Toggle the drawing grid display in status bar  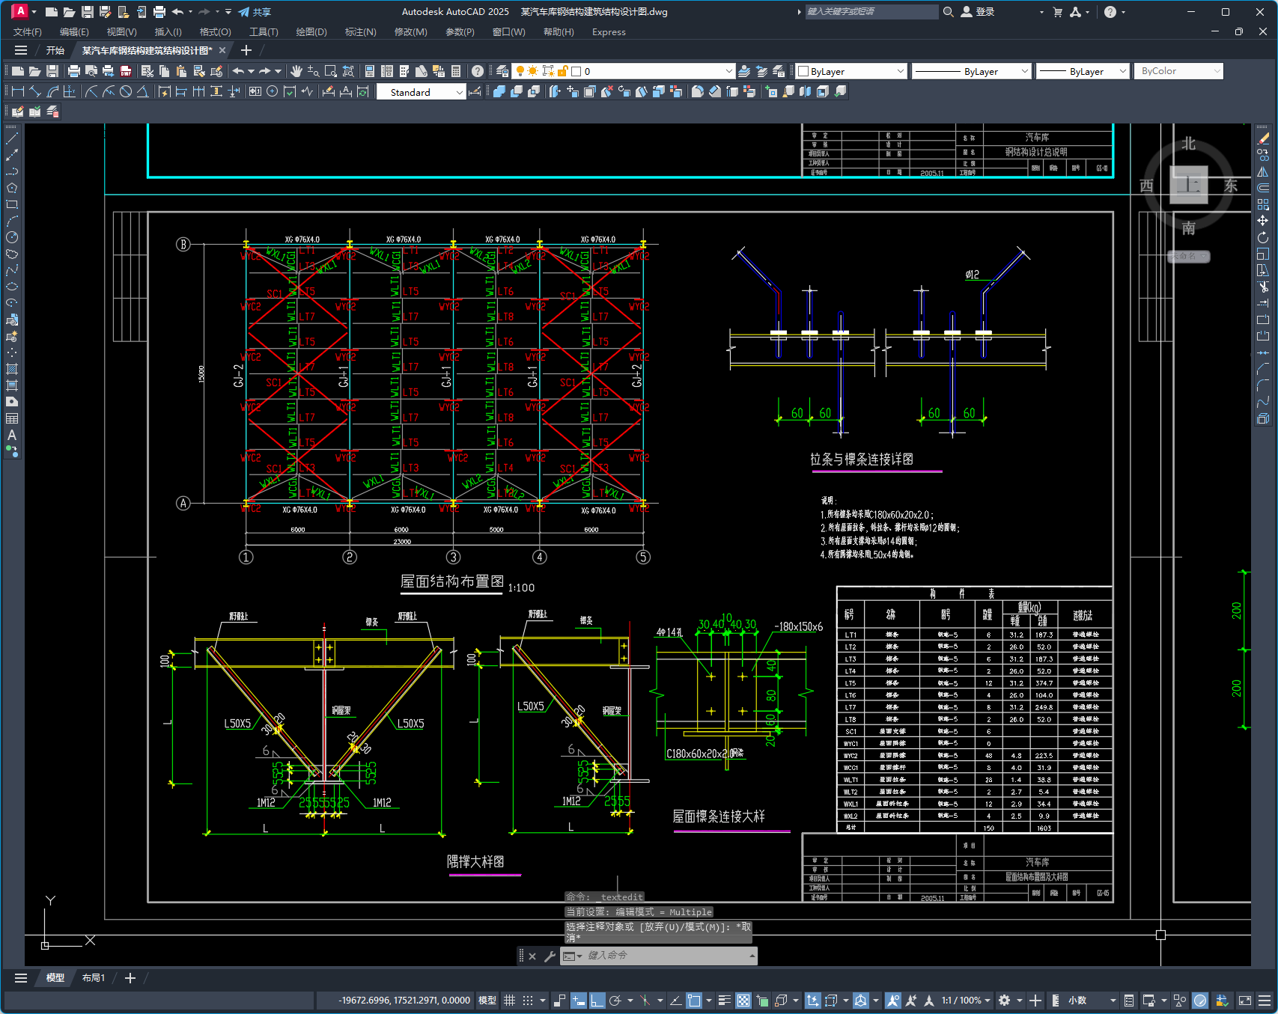509,1001
